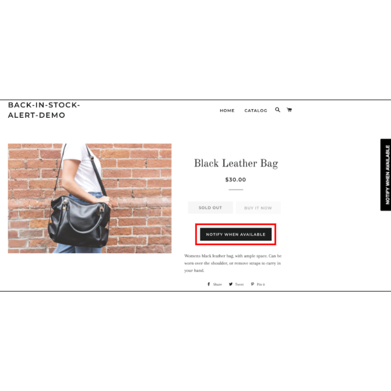Click the product description paragraph
Screen dimensions: 391x391
point(233,263)
